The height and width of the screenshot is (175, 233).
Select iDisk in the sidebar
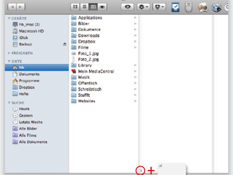[37, 38]
